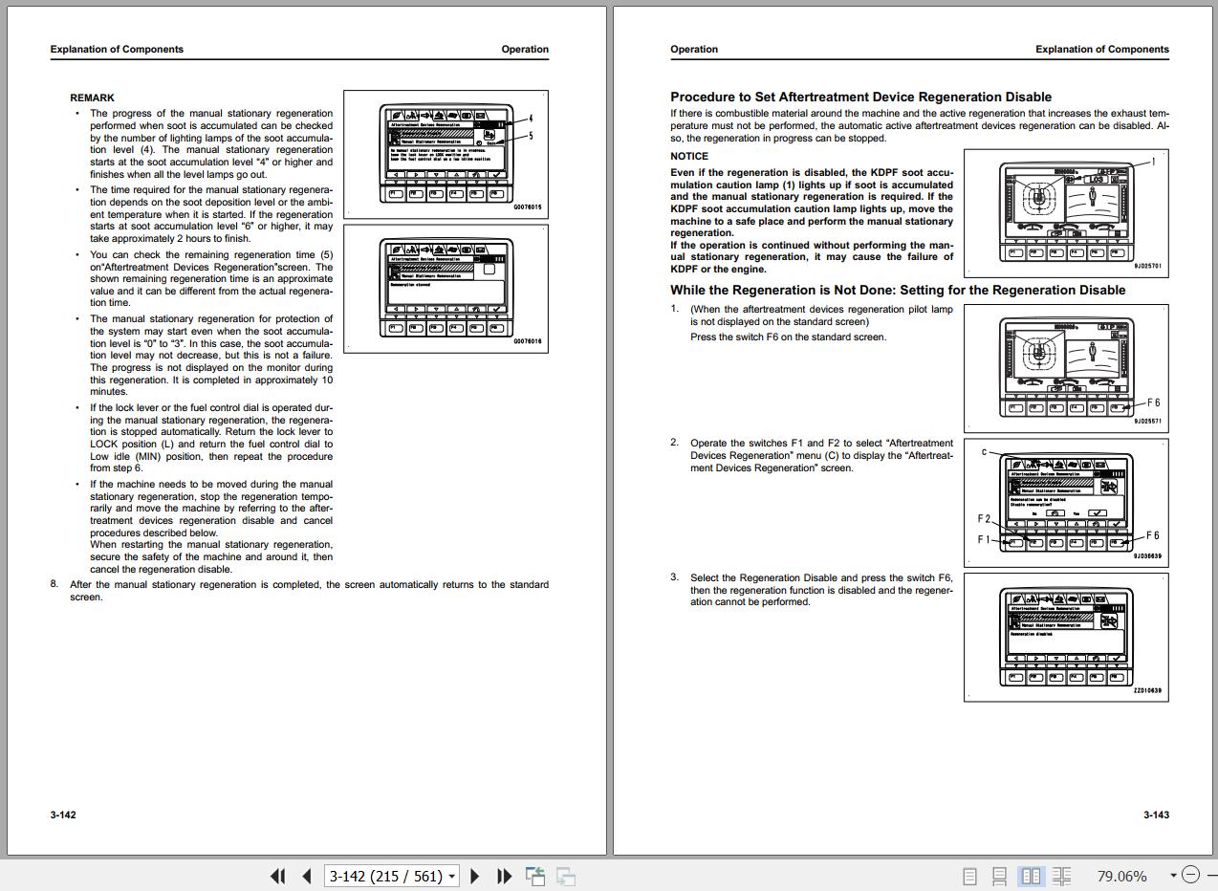Image resolution: width=1218 pixels, height=891 pixels.
Task: Click the monitor figure labeled ZZ010639
Action: (x=1066, y=637)
